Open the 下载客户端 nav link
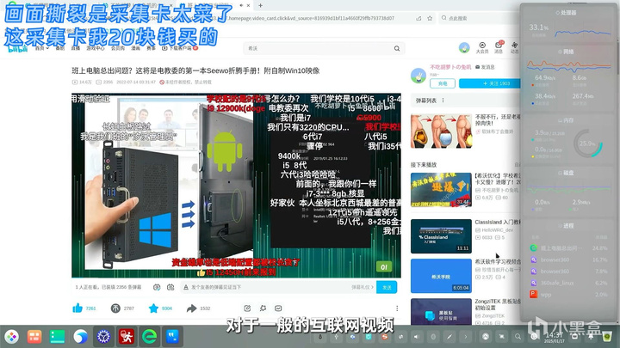The image size is (620, 348). [180, 48]
